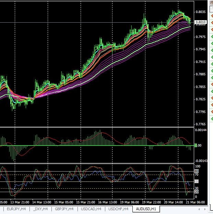Click the 0.8035 mark on price scale
This screenshot has height=214, width=213.
200,12
